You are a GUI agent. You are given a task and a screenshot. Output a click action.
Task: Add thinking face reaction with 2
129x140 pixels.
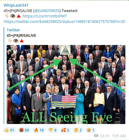coord(78,130)
